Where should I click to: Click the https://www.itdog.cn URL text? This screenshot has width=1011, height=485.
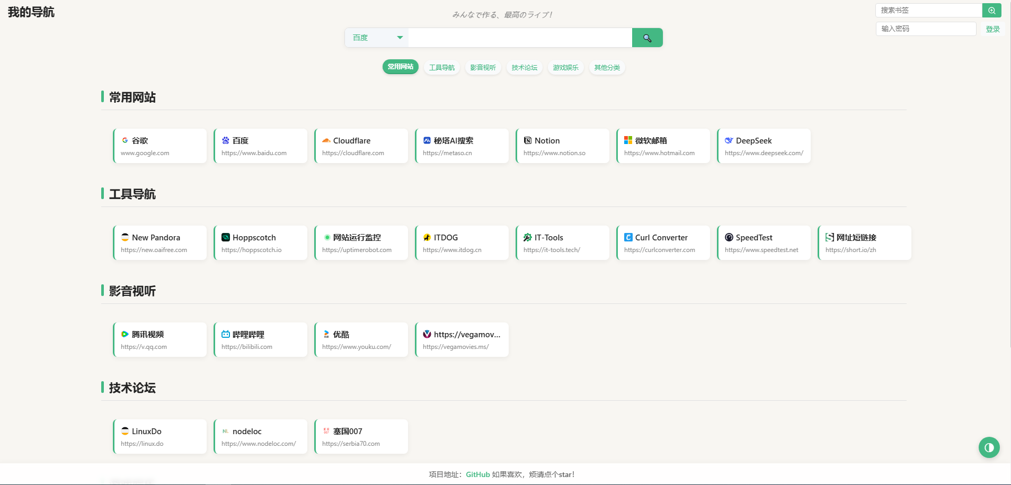tap(452, 250)
